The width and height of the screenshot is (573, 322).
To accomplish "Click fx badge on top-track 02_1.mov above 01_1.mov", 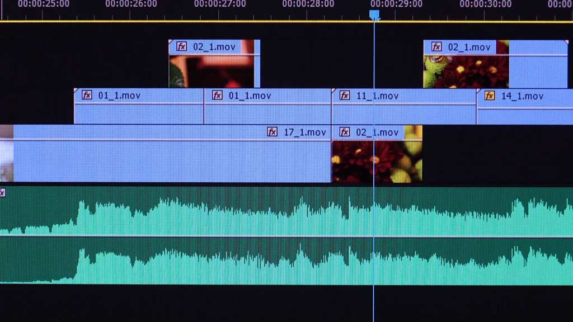I will 182,46.
